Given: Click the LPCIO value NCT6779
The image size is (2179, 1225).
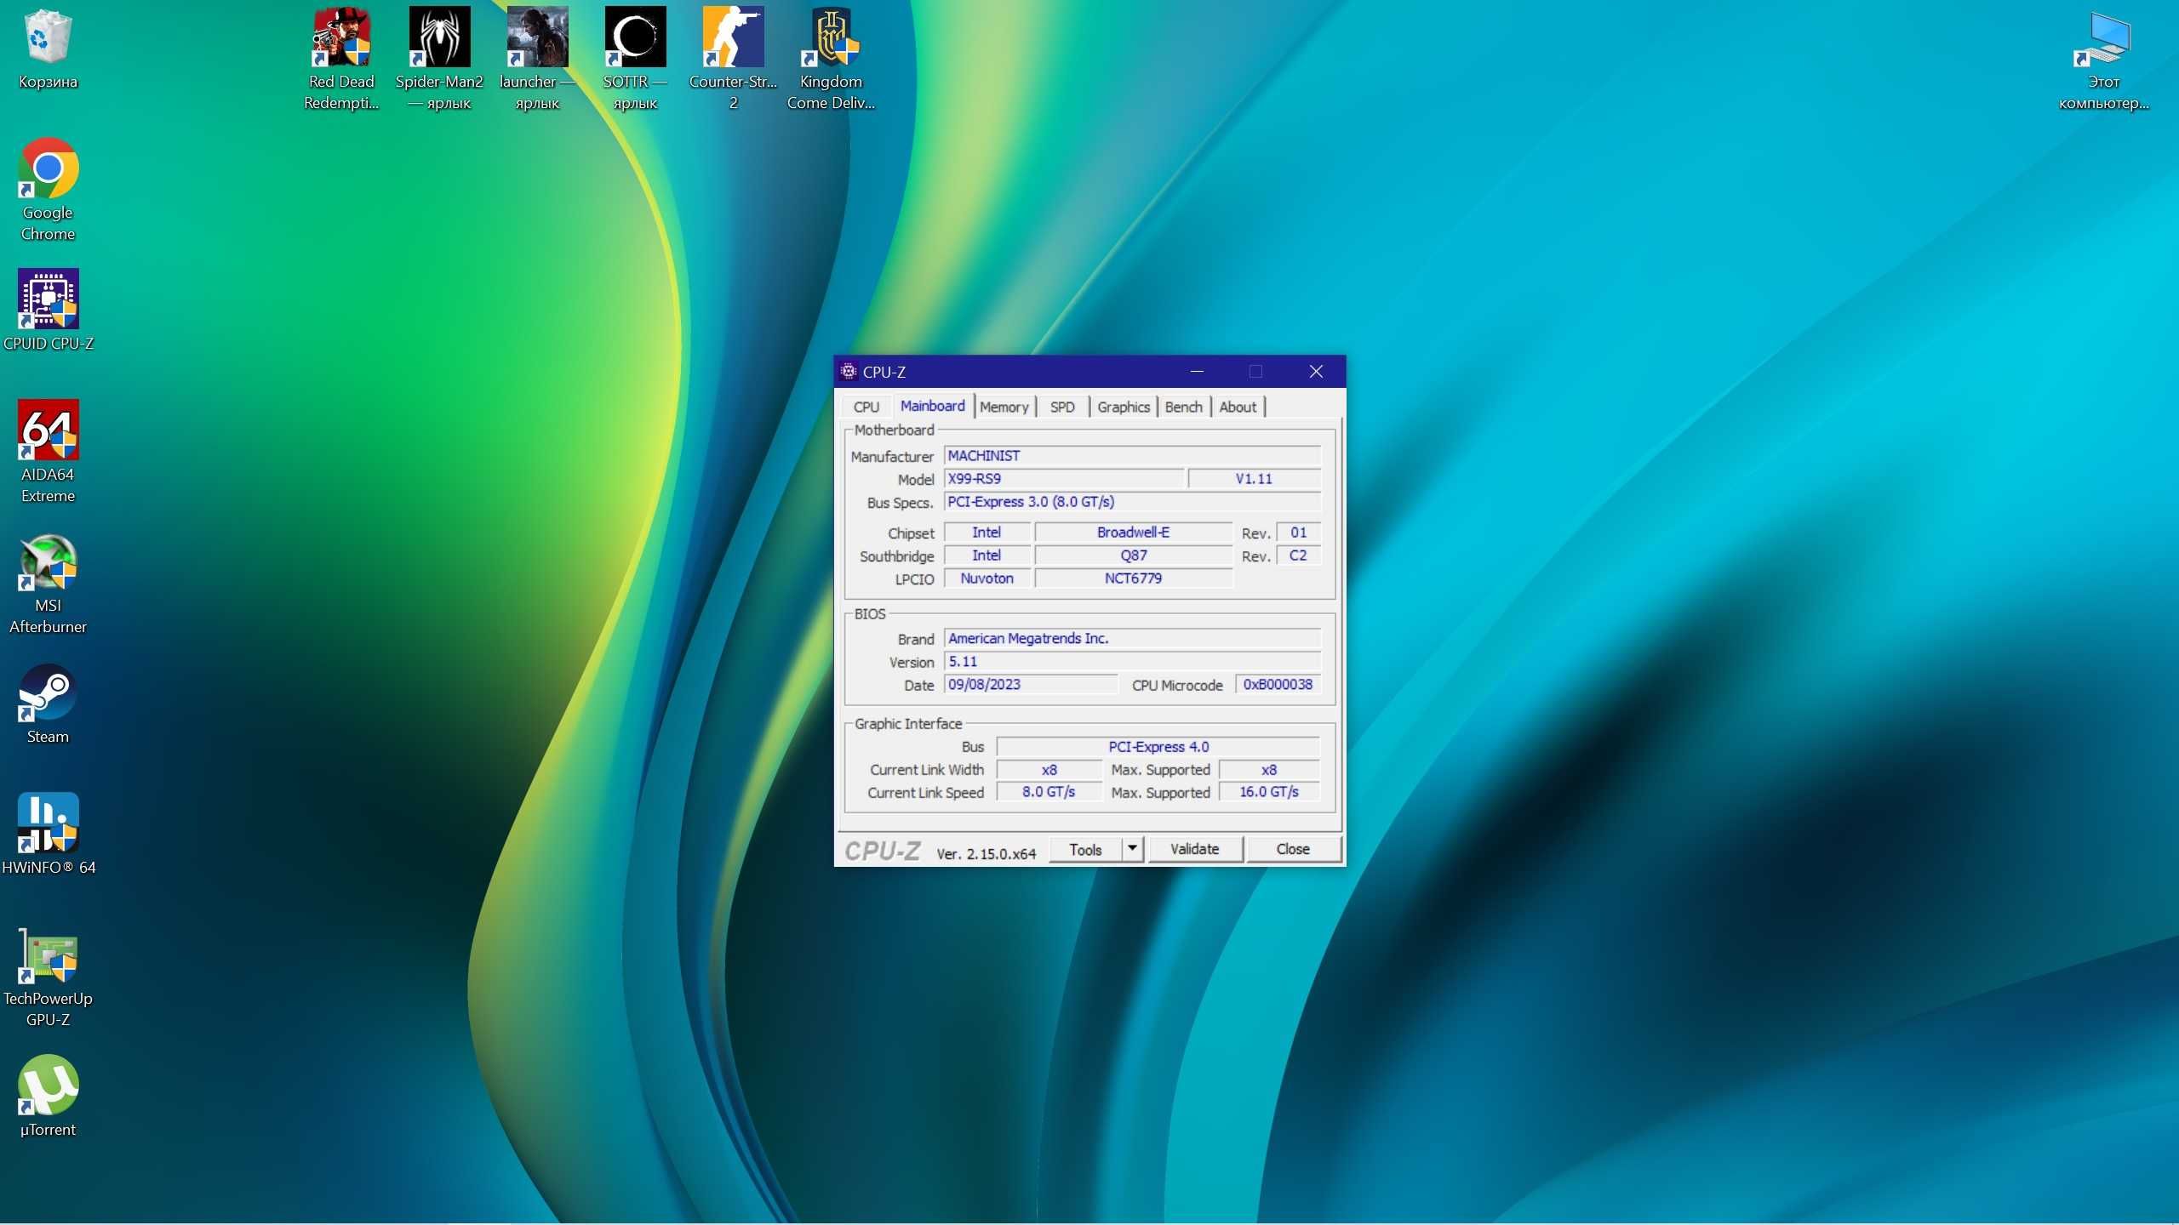Looking at the screenshot, I should click(x=1133, y=578).
